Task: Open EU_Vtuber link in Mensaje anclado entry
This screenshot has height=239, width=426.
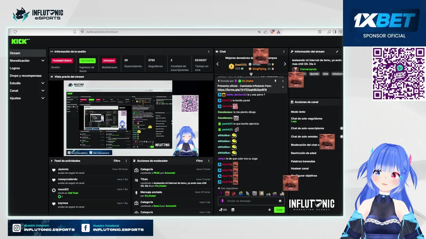Action: coord(150,196)
